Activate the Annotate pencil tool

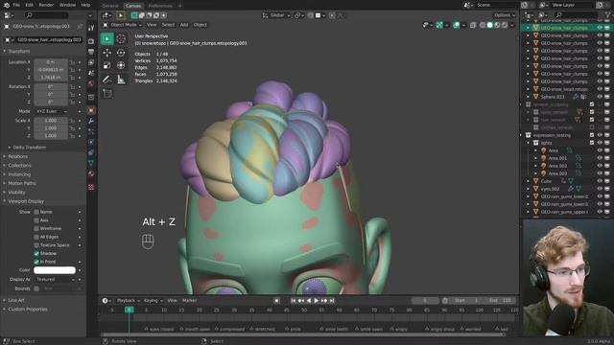click(106, 80)
